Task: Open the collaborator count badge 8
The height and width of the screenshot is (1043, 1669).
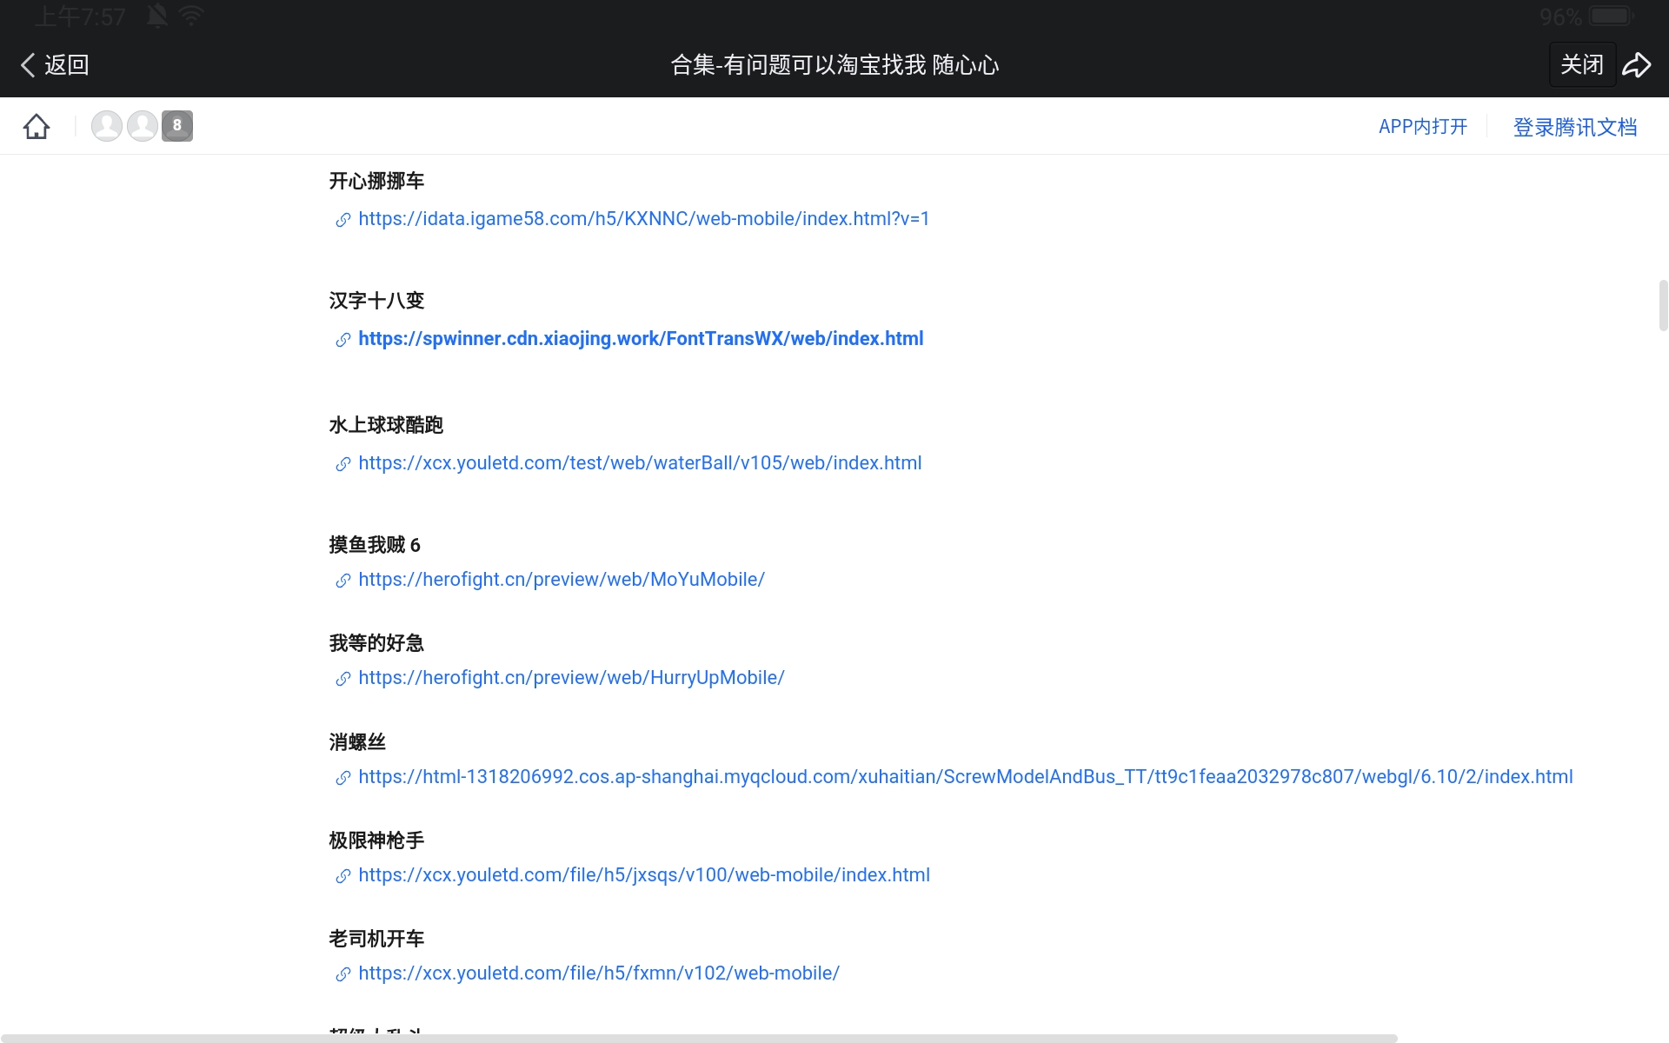Action: click(x=177, y=126)
